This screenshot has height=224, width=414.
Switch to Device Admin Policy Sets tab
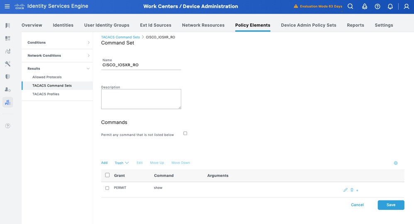point(308,25)
